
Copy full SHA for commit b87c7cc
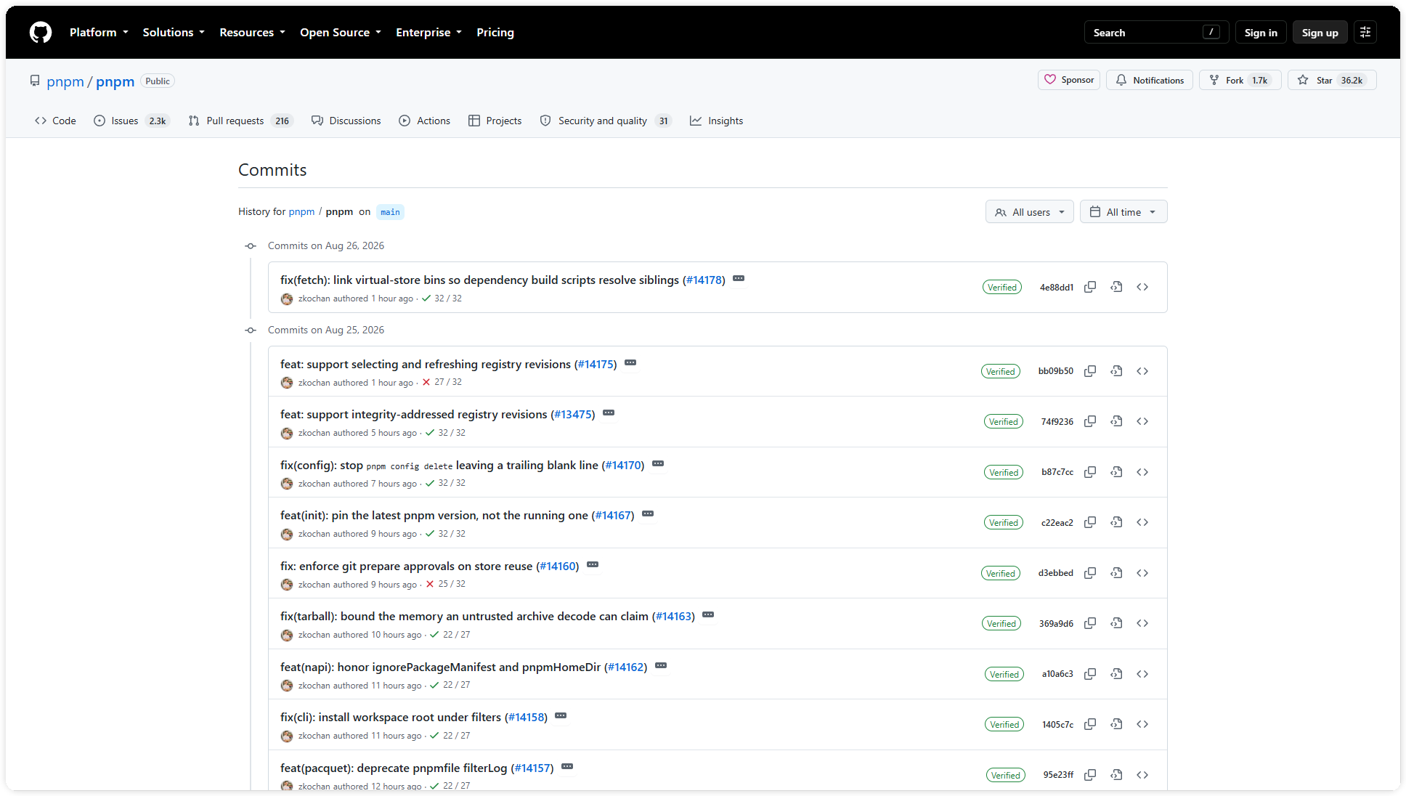point(1090,472)
